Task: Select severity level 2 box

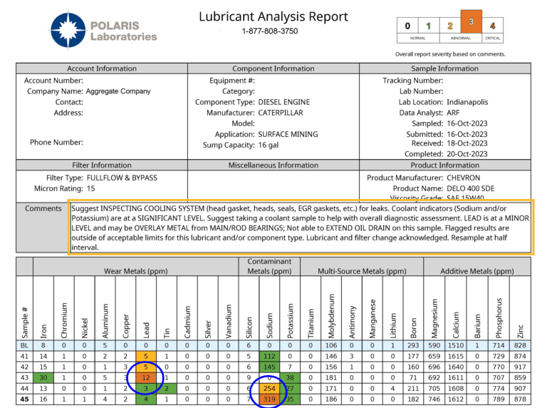Action: [450, 26]
